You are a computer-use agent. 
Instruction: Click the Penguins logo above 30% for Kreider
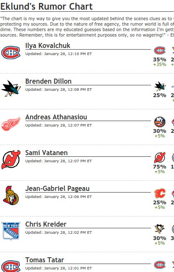160,229
